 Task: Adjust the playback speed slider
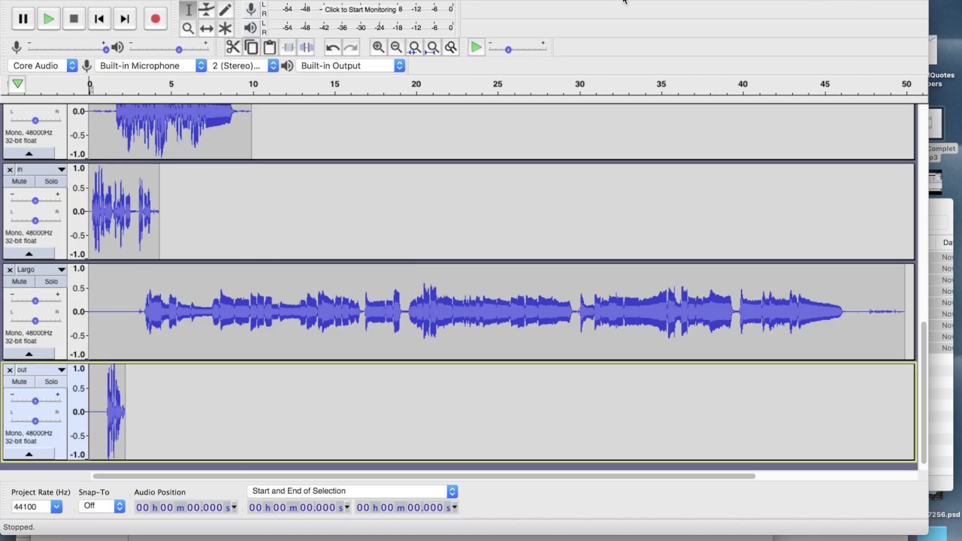[517, 49]
